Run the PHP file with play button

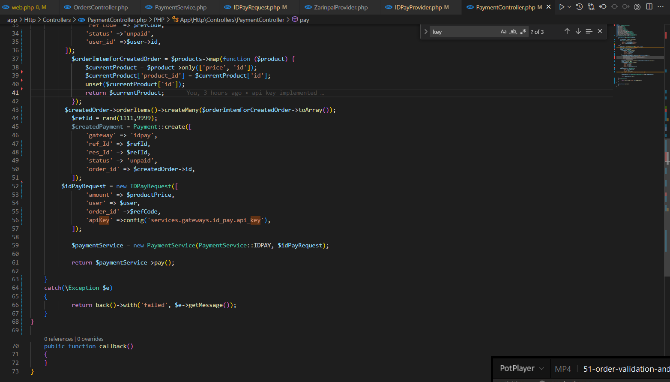561,7
